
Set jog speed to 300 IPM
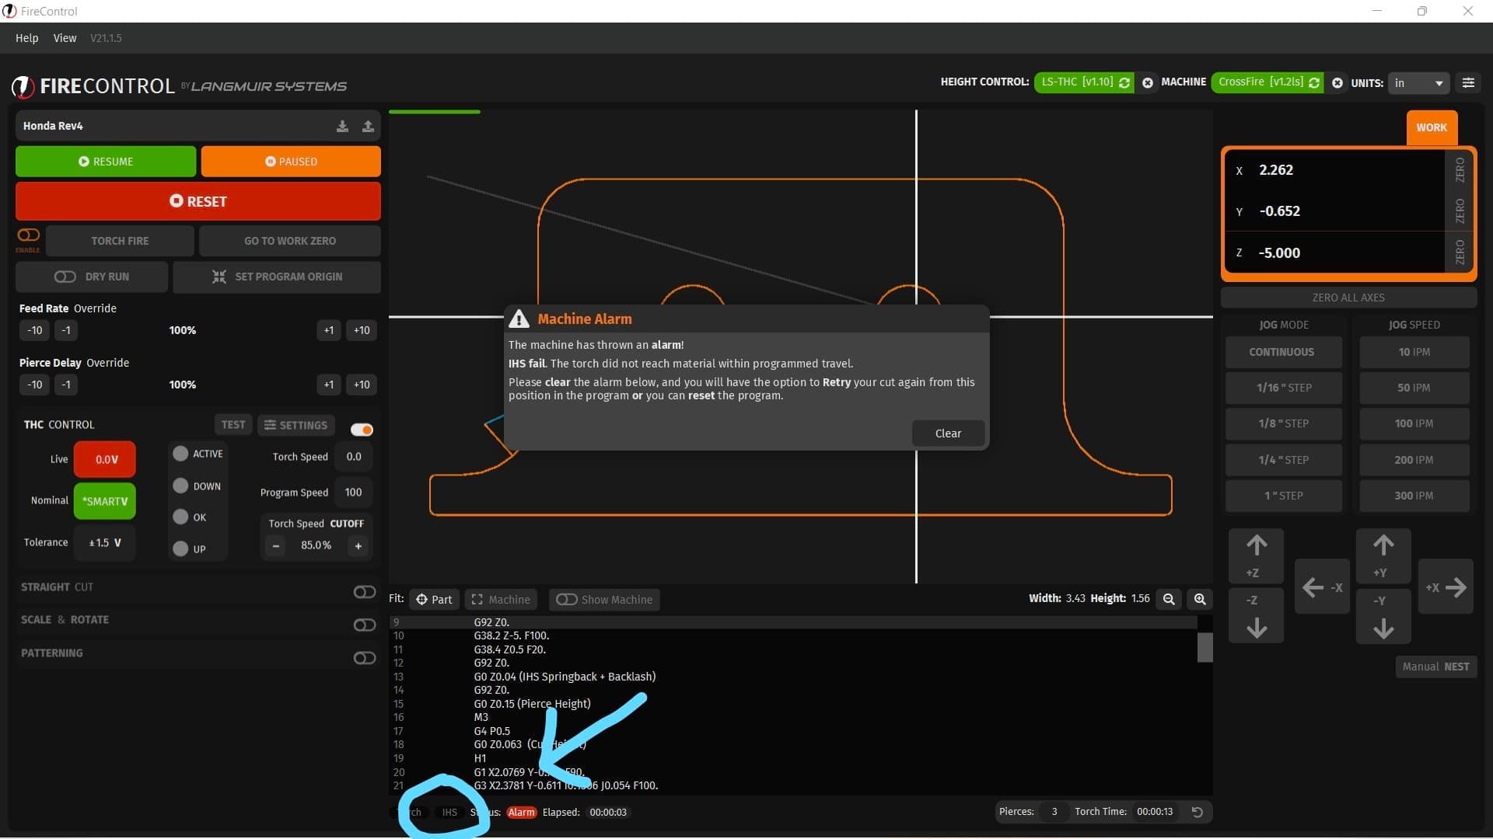point(1414,496)
